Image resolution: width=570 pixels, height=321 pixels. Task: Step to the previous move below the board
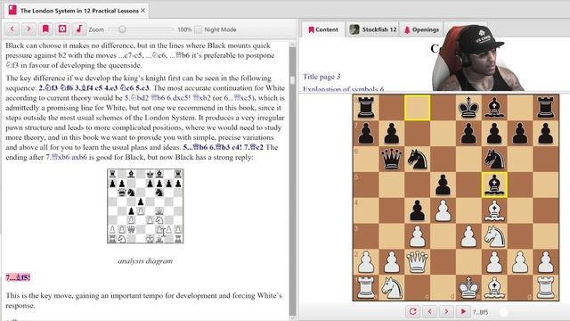pyautogui.click(x=429, y=311)
